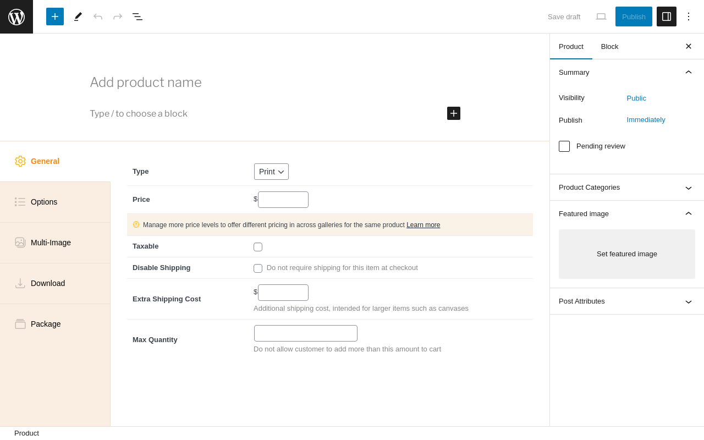This screenshot has height=440, width=704.
Task: Expand the Post Attributes panel
Action: tap(626, 301)
